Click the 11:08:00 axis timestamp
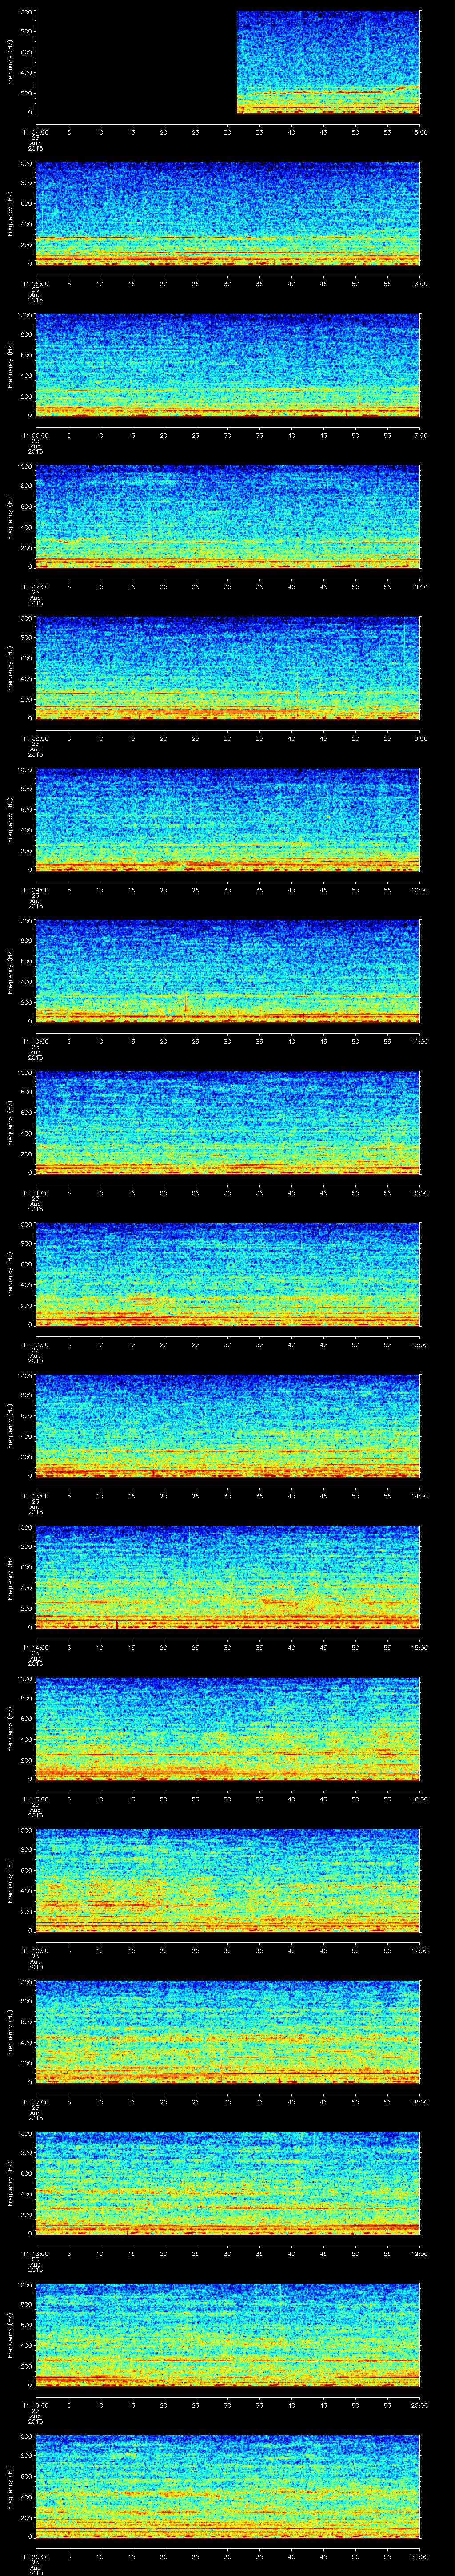Image resolution: width=455 pixels, height=2576 pixels. [x=35, y=738]
